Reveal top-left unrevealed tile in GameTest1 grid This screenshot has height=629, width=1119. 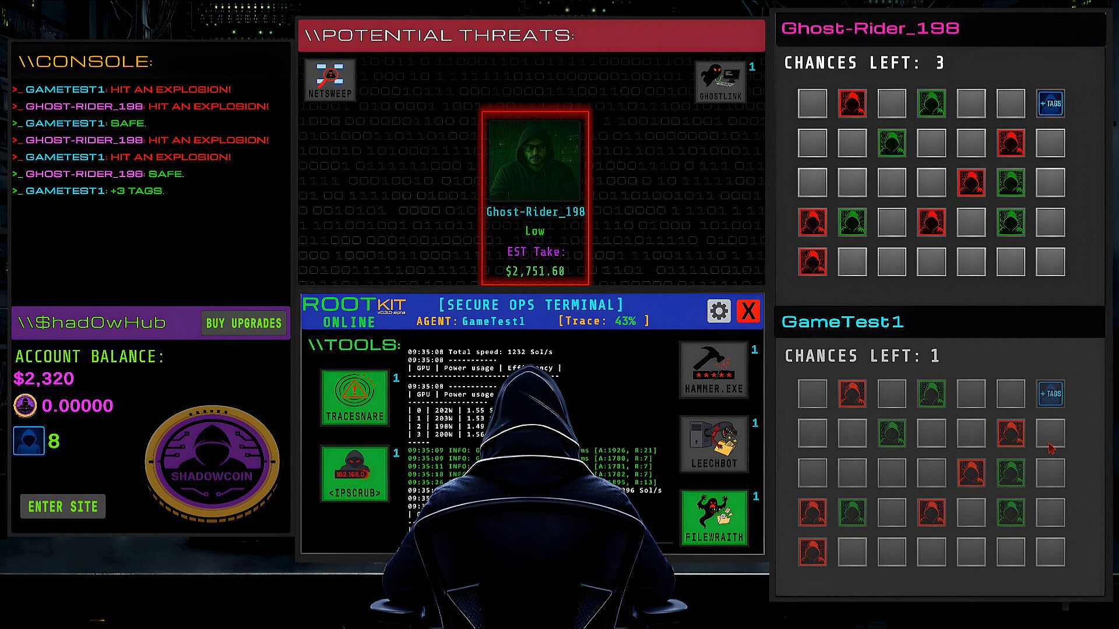pyautogui.click(x=812, y=394)
